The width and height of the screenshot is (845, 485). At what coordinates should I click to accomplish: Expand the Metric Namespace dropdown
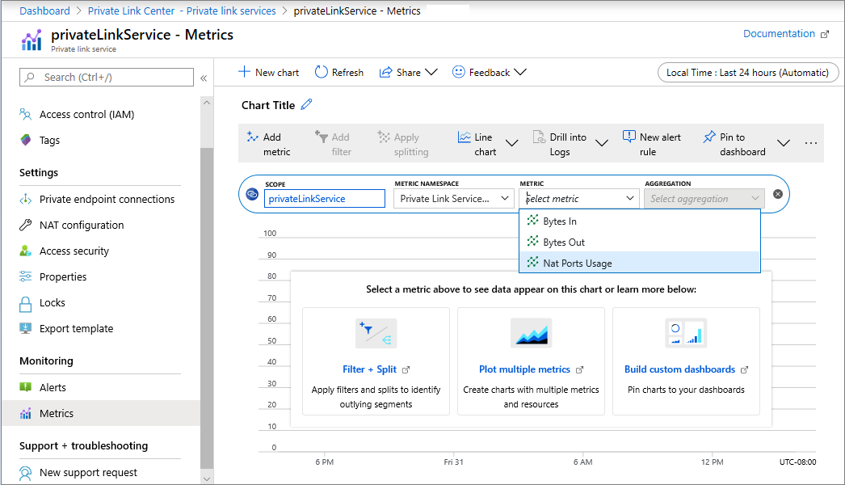pos(453,198)
